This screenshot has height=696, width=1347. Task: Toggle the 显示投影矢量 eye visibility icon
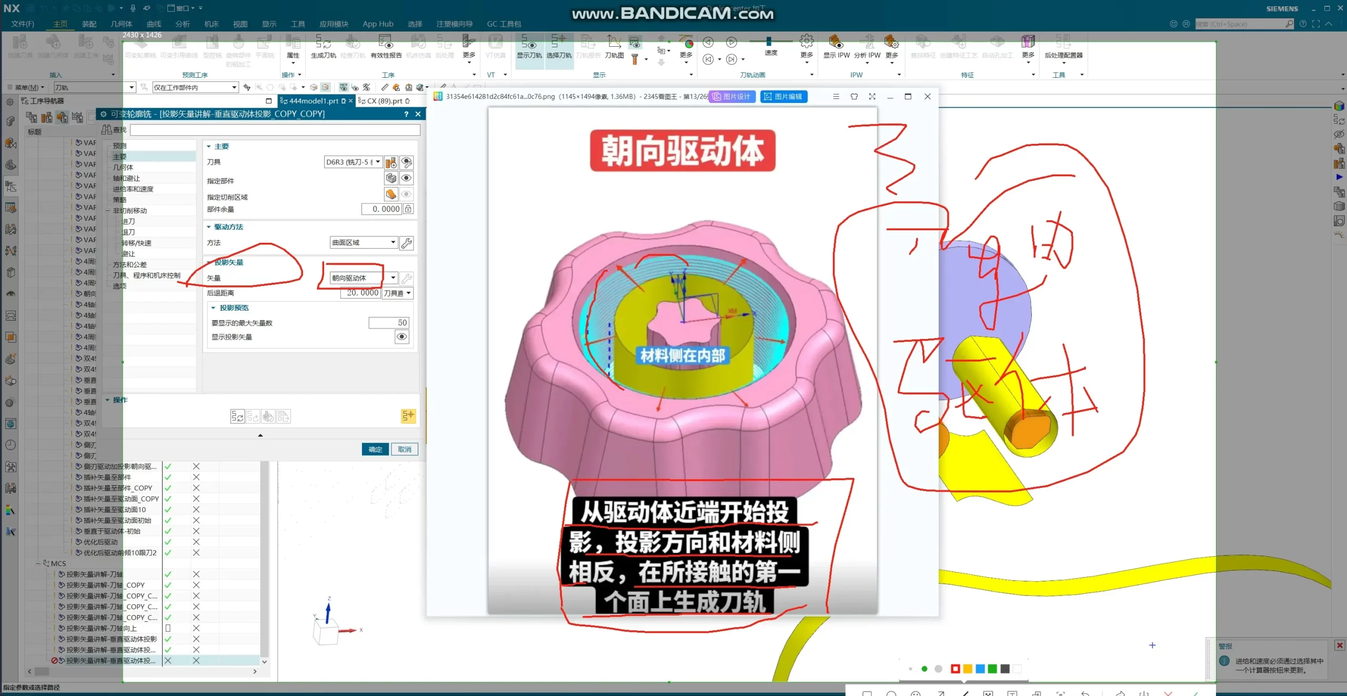pos(402,337)
